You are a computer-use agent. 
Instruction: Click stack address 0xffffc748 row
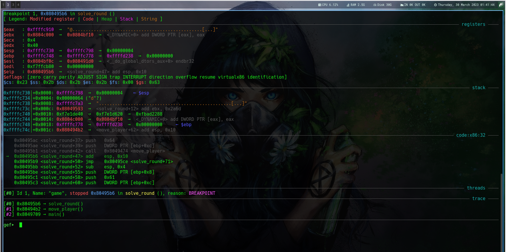click(97, 125)
